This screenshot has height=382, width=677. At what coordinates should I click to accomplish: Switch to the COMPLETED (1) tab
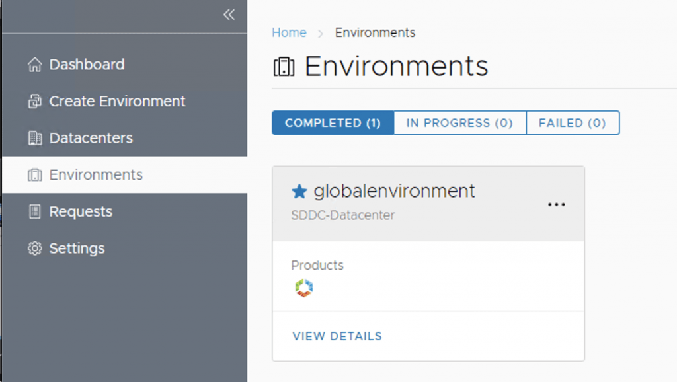click(x=333, y=123)
